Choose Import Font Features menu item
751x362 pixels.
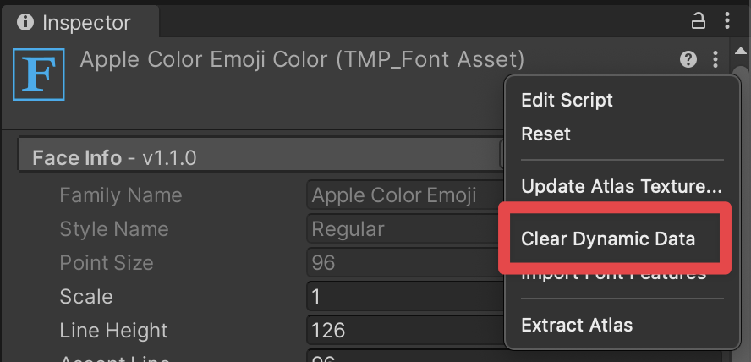613,276
